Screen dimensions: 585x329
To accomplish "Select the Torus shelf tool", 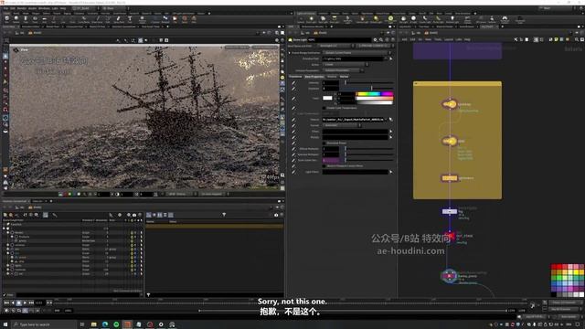I will [x=35, y=19].
